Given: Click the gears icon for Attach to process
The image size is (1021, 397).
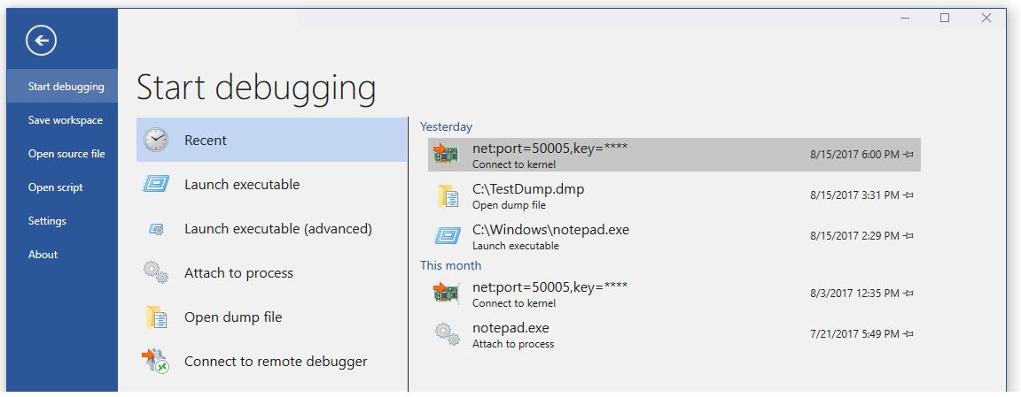Looking at the screenshot, I should 156,272.
